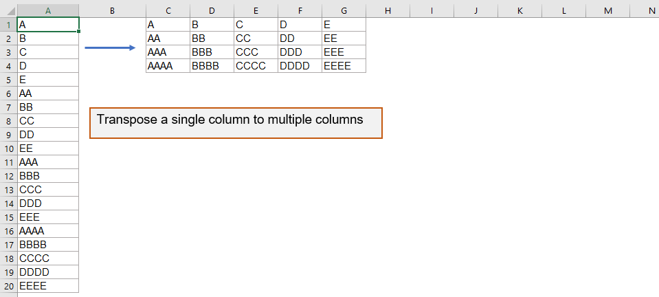659x297 pixels.
Task: Click the Select All corner triangle
Action: point(8,10)
